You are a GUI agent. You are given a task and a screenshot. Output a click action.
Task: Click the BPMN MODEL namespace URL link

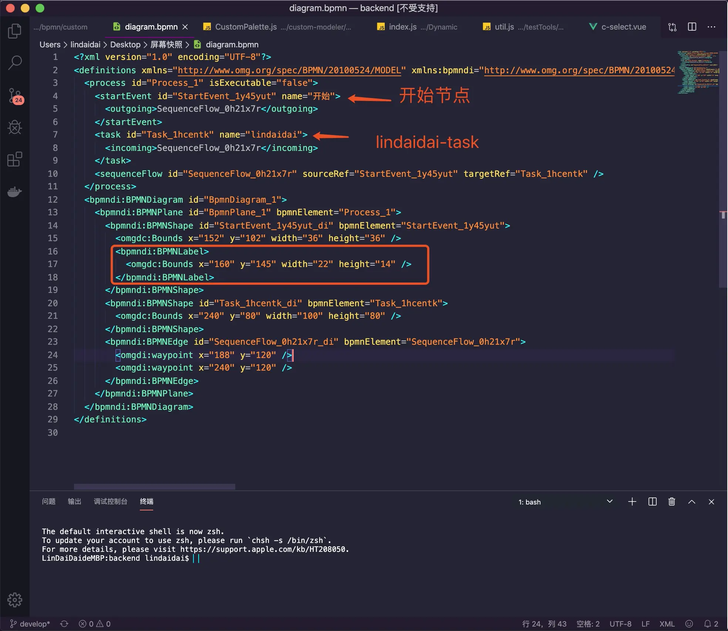click(x=289, y=70)
